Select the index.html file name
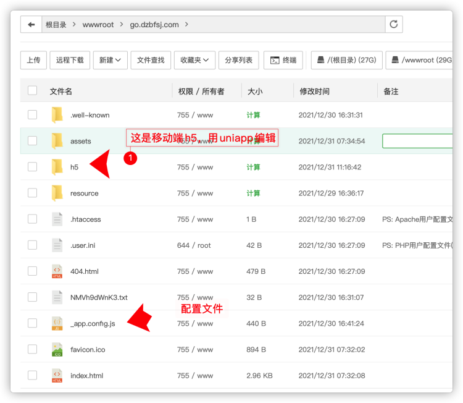This screenshot has height=403, width=463. point(87,376)
